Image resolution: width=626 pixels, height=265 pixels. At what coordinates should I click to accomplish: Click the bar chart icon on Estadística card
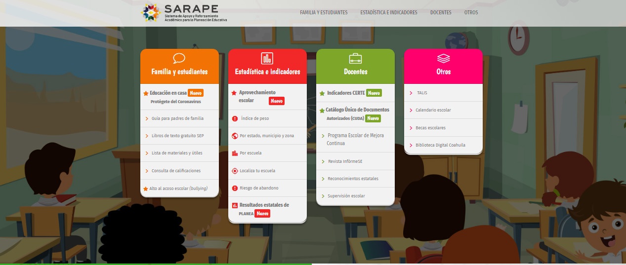(267, 58)
